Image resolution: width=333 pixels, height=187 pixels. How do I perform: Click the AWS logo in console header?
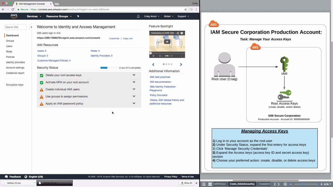(14, 16)
